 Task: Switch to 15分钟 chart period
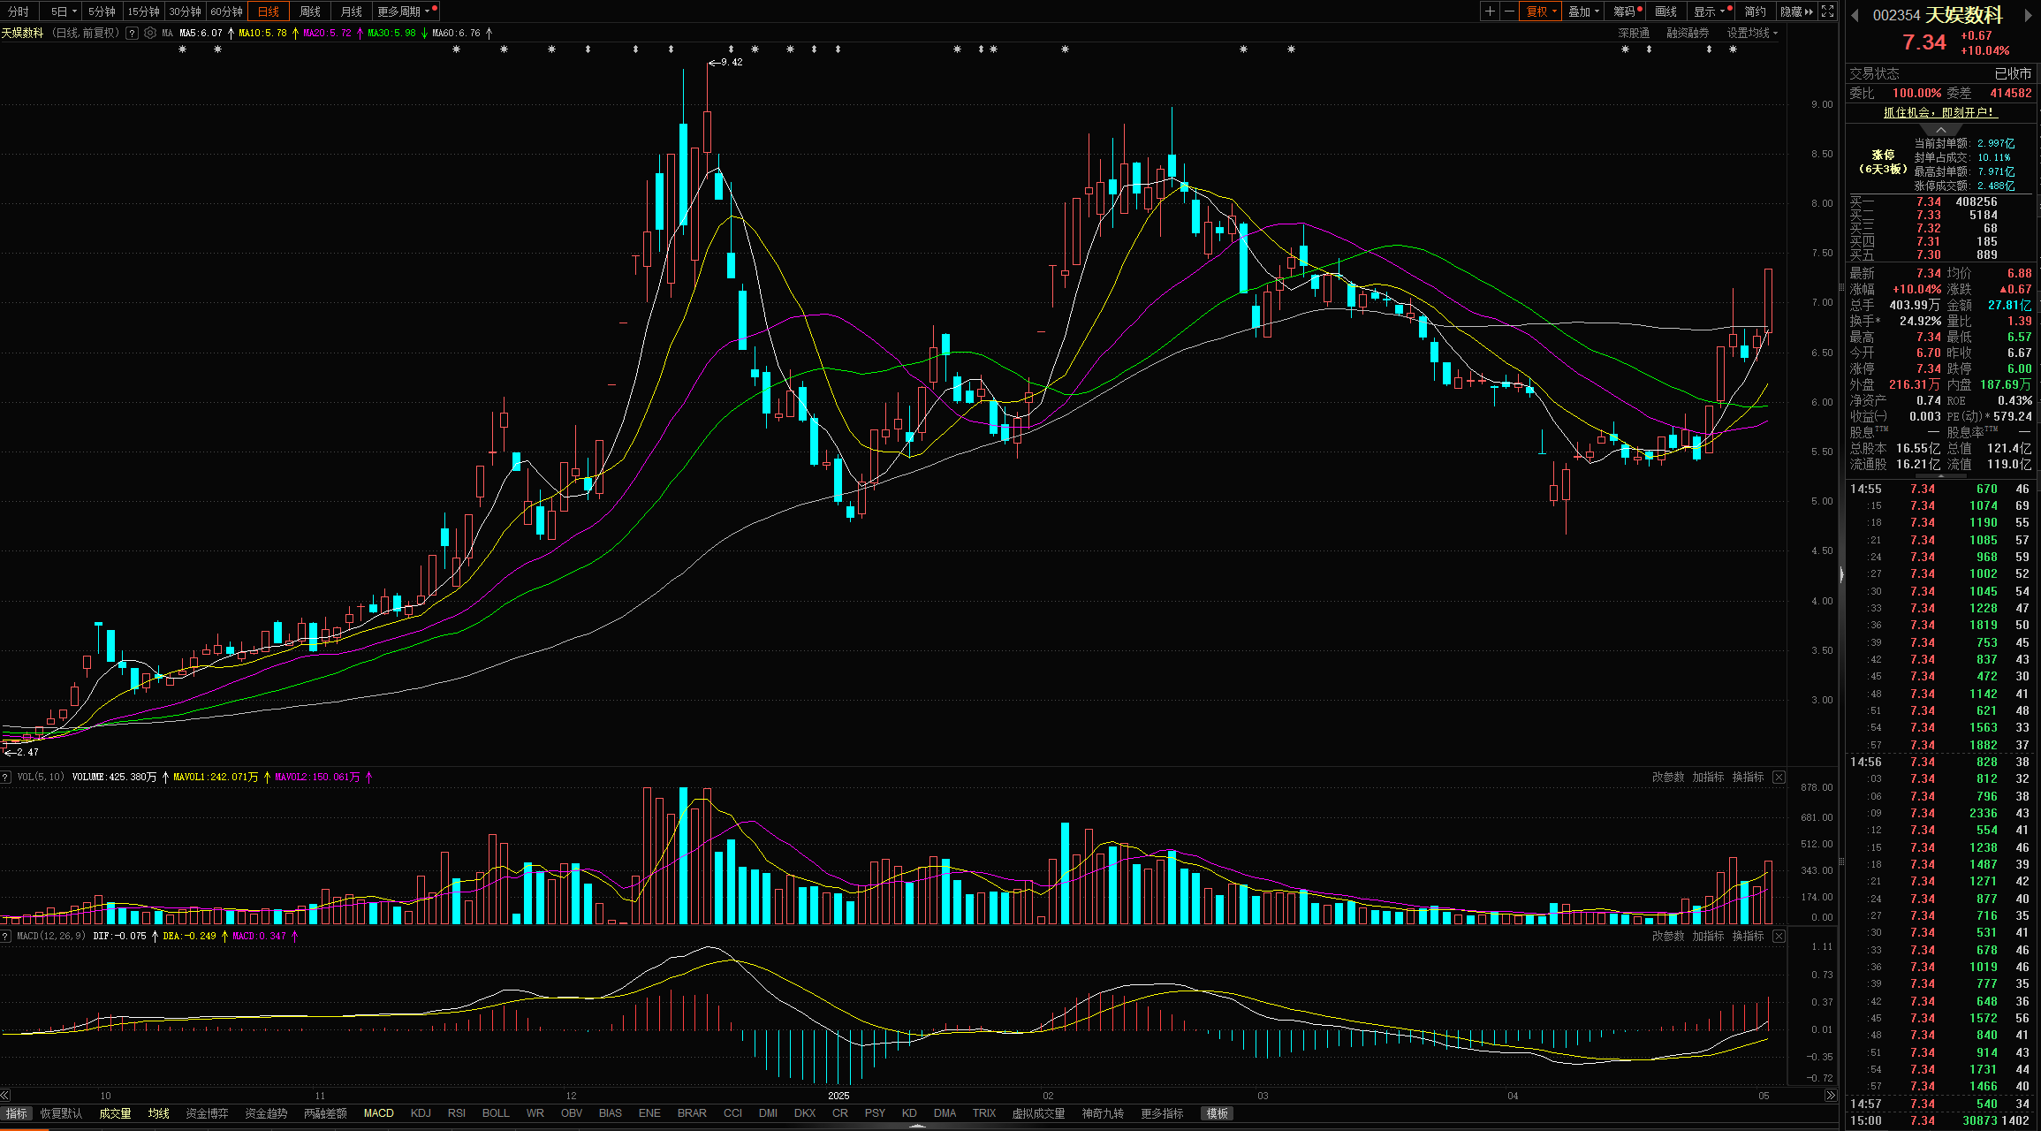point(143,11)
